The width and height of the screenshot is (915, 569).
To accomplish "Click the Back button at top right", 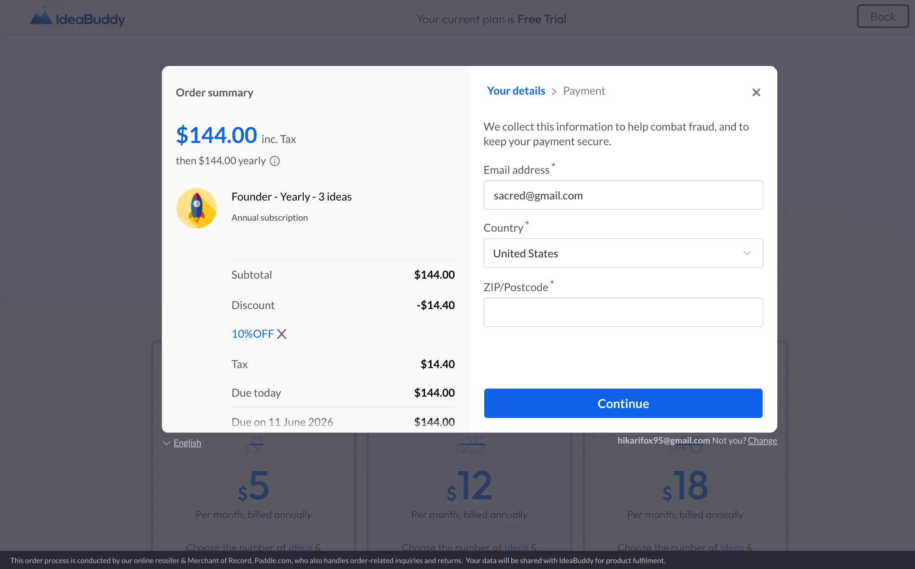I will pos(883,16).
